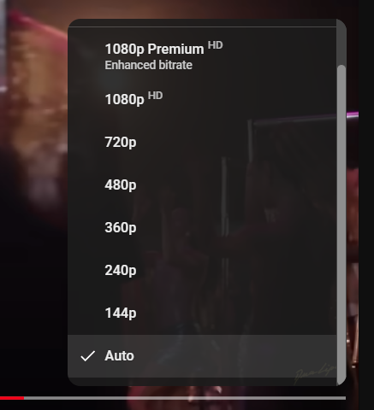Click the Enhanced bitrate subtitle text
374x410 pixels.
point(148,65)
